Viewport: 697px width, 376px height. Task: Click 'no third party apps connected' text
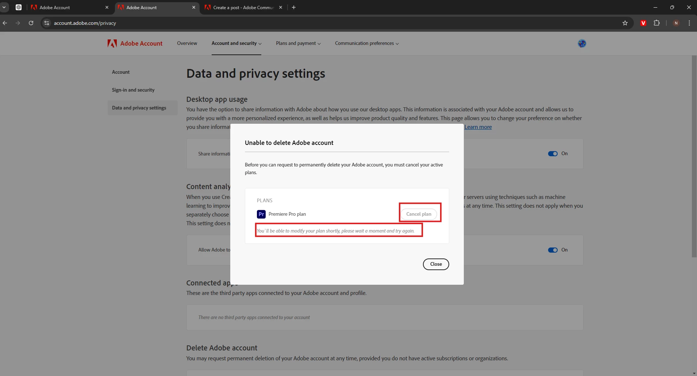(x=254, y=318)
